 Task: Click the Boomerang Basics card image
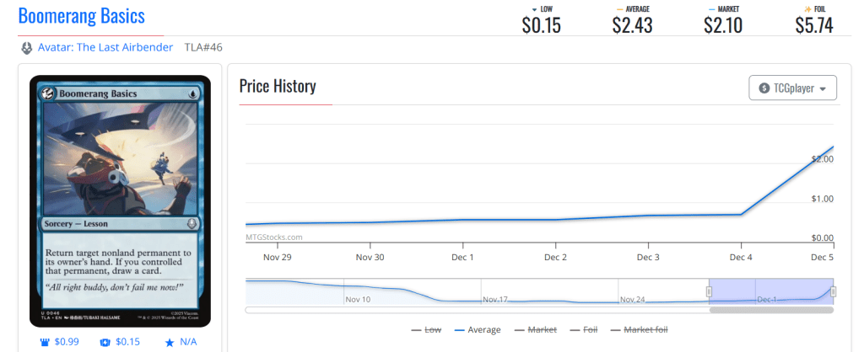coord(120,200)
